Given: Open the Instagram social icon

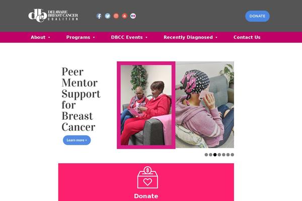Looking at the screenshot, I should coord(116,16).
